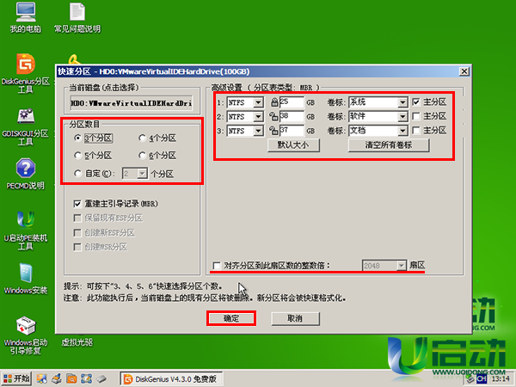Click the CH language indicator in tray
The image size is (516, 387).
pos(482,379)
